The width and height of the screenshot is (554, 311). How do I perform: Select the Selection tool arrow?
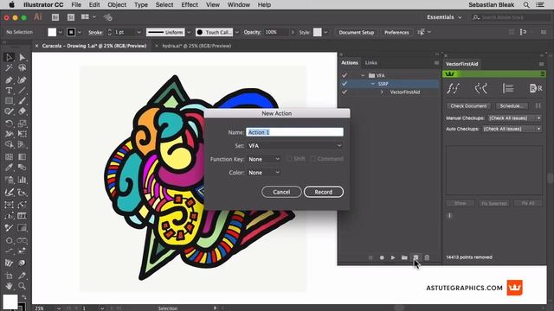10,57
